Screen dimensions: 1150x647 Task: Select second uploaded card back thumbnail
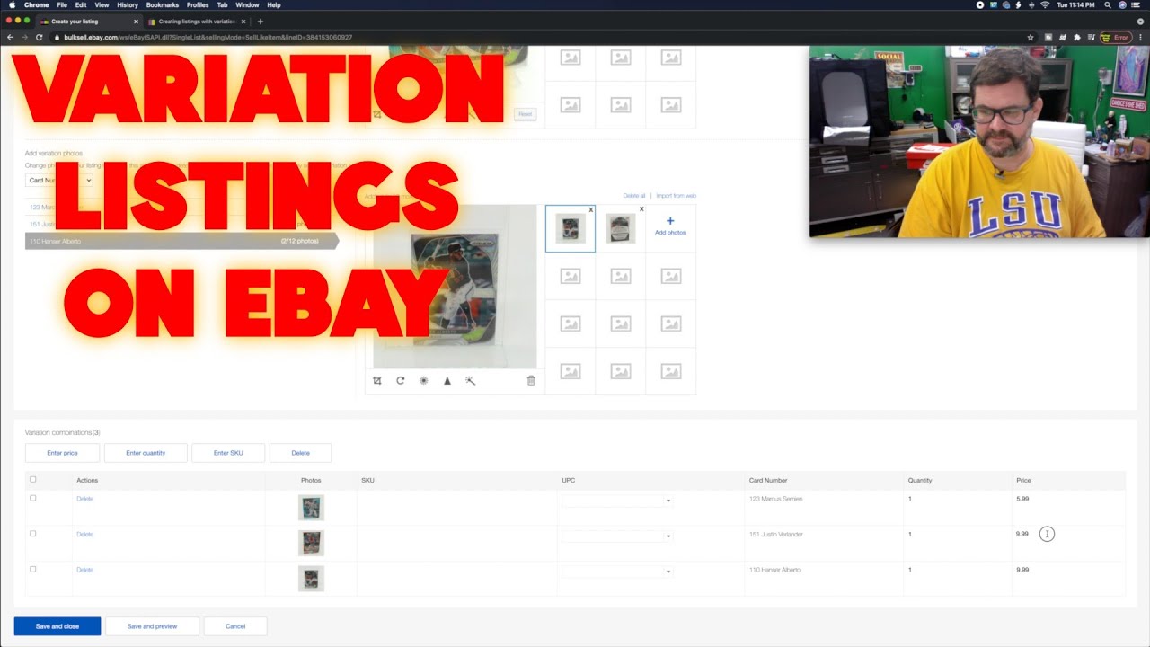[621, 228]
